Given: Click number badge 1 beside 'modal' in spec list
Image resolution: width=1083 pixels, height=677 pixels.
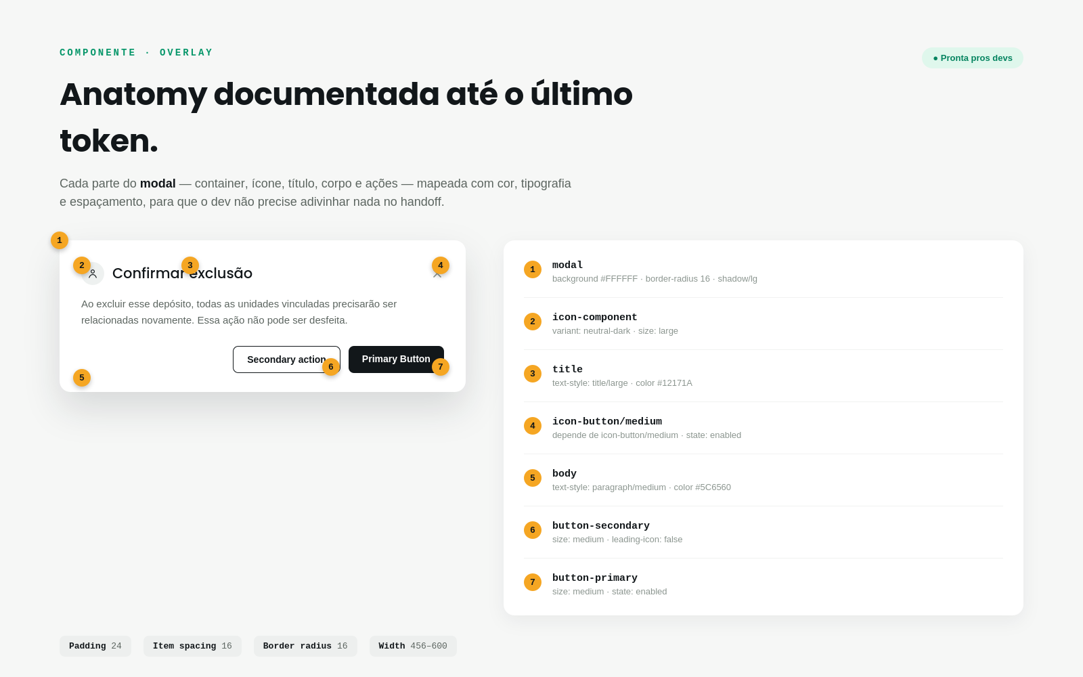Looking at the screenshot, I should [x=533, y=269].
